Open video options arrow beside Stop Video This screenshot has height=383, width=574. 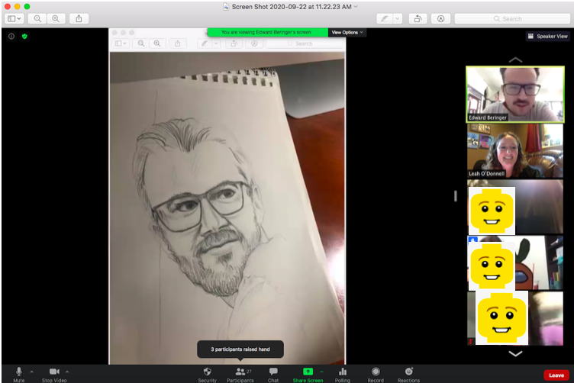(x=67, y=372)
